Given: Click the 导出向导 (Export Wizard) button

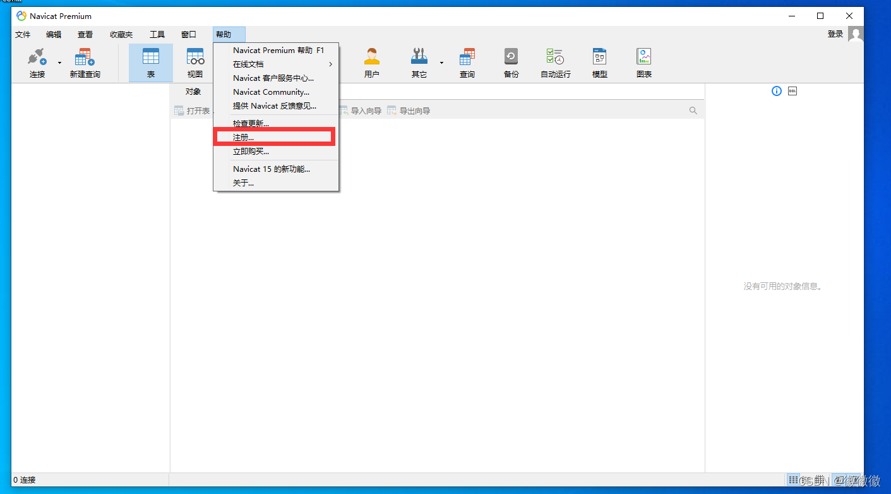Looking at the screenshot, I should tap(409, 111).
